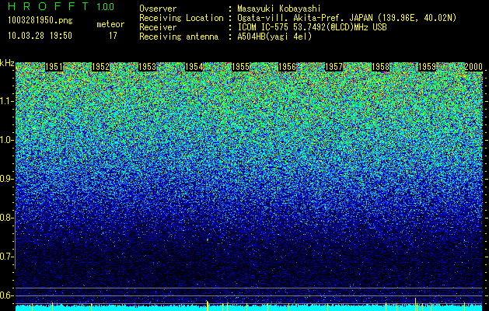Click the 0.9 frequency axis label
489x311 pixels.
coord(5,179)
